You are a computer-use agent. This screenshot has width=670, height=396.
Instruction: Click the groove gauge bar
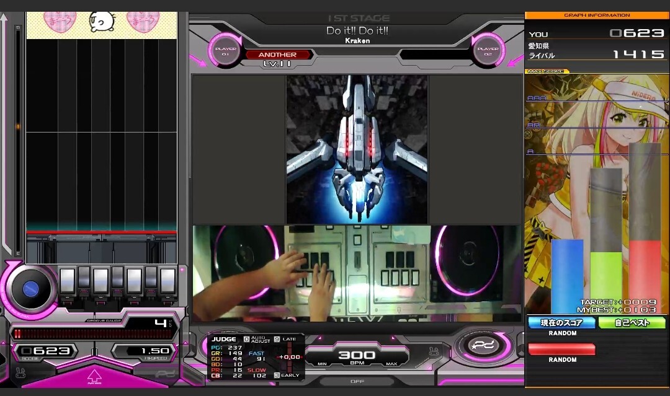(x=93, y=333)
